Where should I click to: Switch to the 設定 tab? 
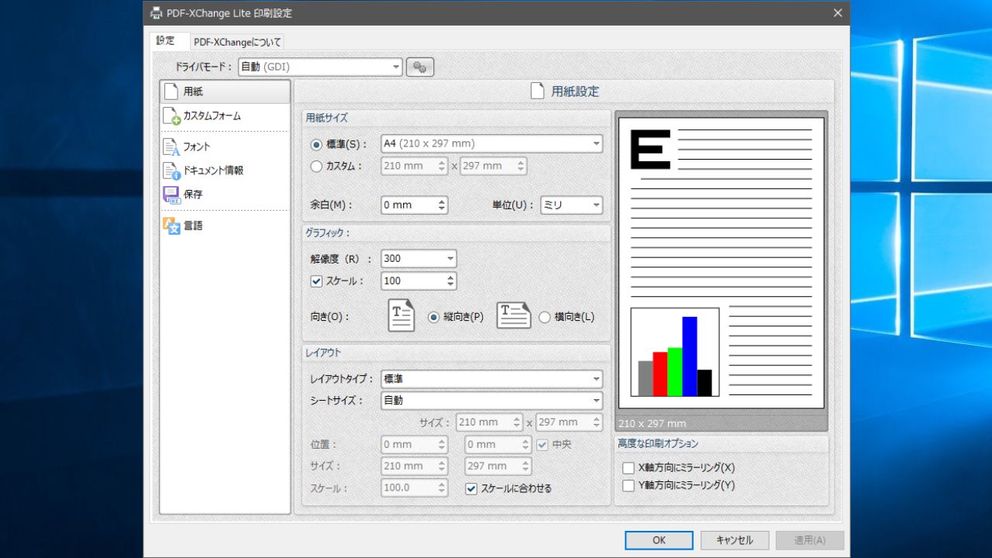[166, 40]
